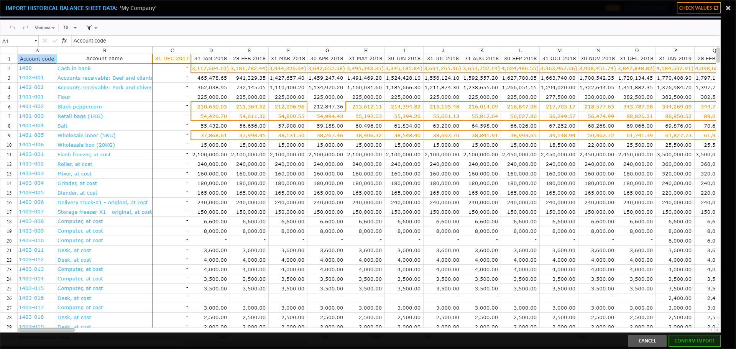This screenshot has height=349, width=736.
Task: Click Grinder, at cost cell
Action: tap(104, 183)
